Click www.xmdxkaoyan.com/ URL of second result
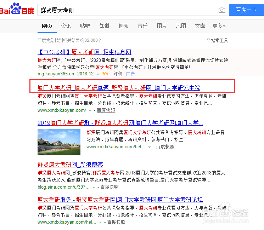The image size is (264, 230). (62, 110)
